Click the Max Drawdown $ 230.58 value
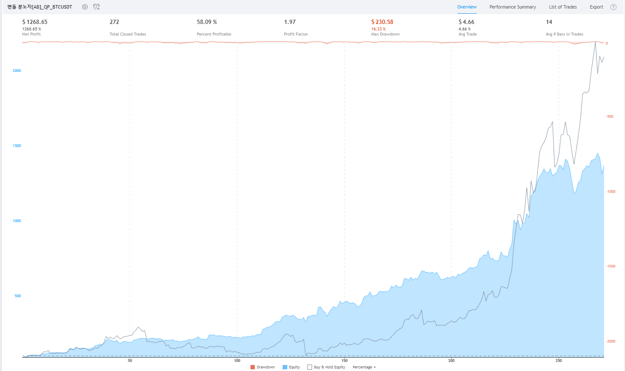Screen dimensions: 625x371 (x=382, y=22)
